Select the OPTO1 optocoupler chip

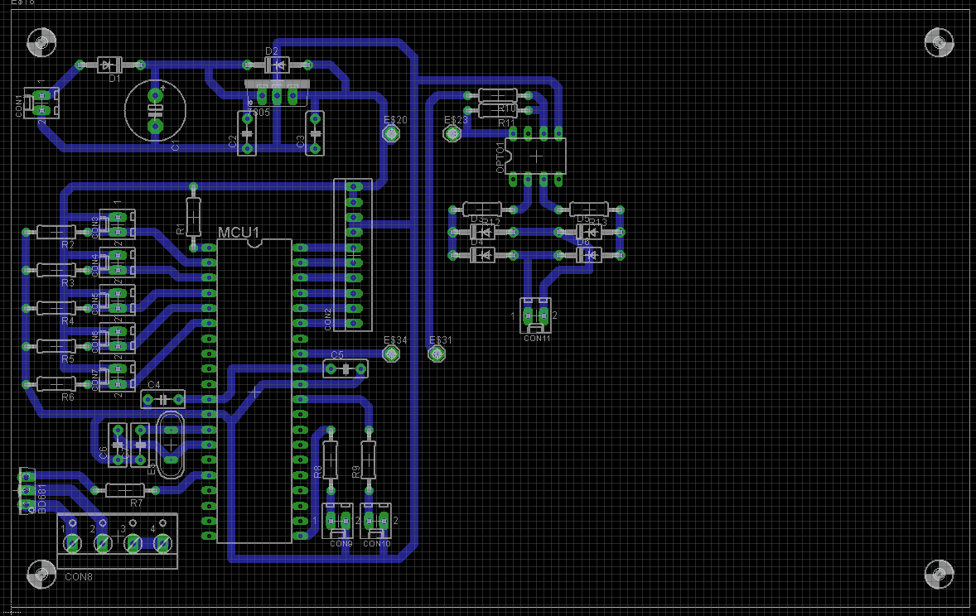[535, 154]
